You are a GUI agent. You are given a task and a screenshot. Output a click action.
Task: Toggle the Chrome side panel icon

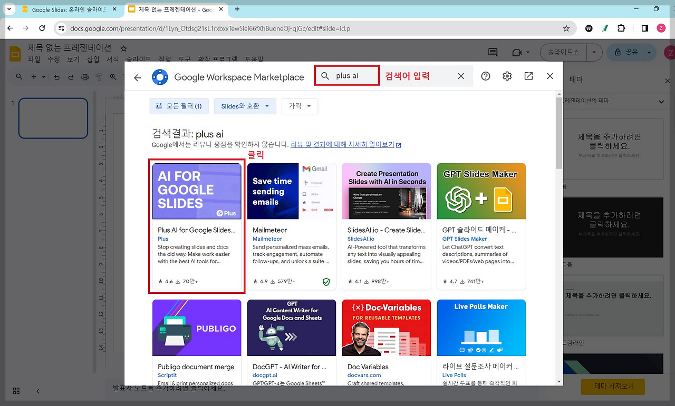coord(645,28)
